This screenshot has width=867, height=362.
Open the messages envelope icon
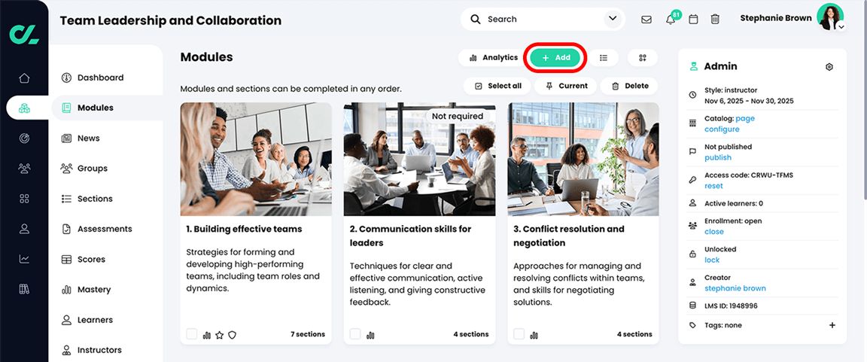[646, 20]
